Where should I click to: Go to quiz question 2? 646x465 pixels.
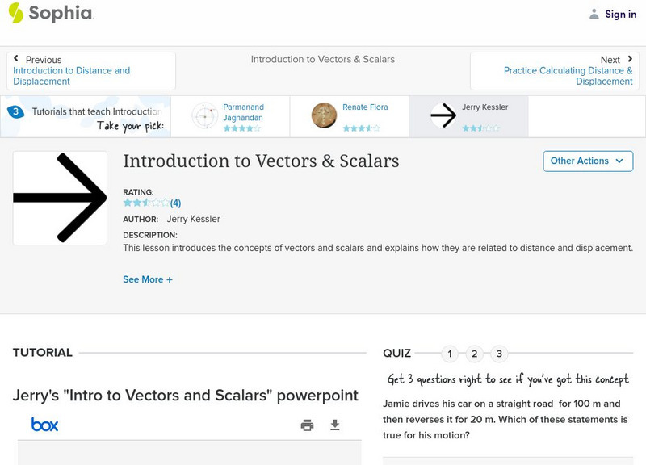(474, 354)
